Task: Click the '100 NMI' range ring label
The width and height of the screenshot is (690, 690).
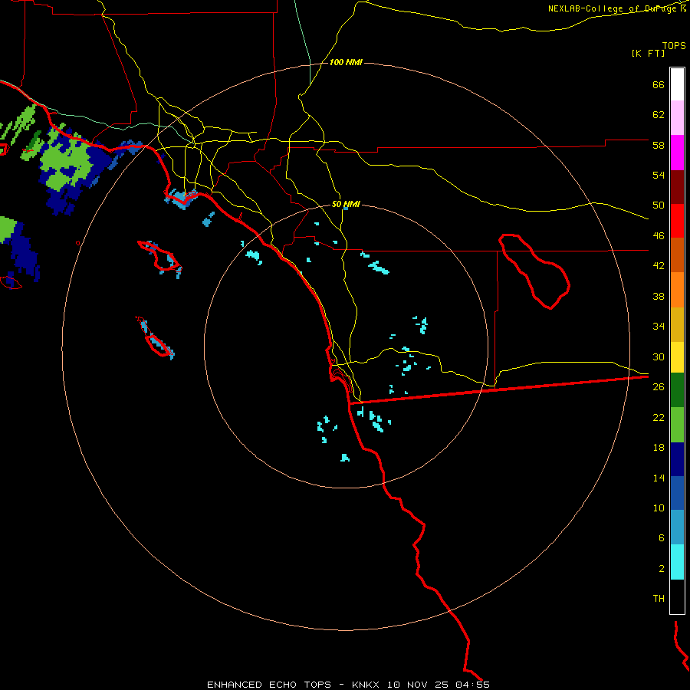Action: click(x=346, y=63)
